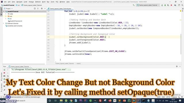Click inside line 31 jFrame.add(jLabel)
Image resolution: width=184 pixels, height=103 pixels.
pyautogui.click(x=80, y=43)
